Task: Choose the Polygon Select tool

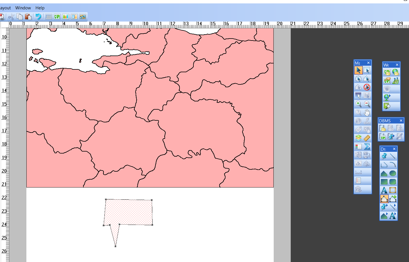Action: 367,79
